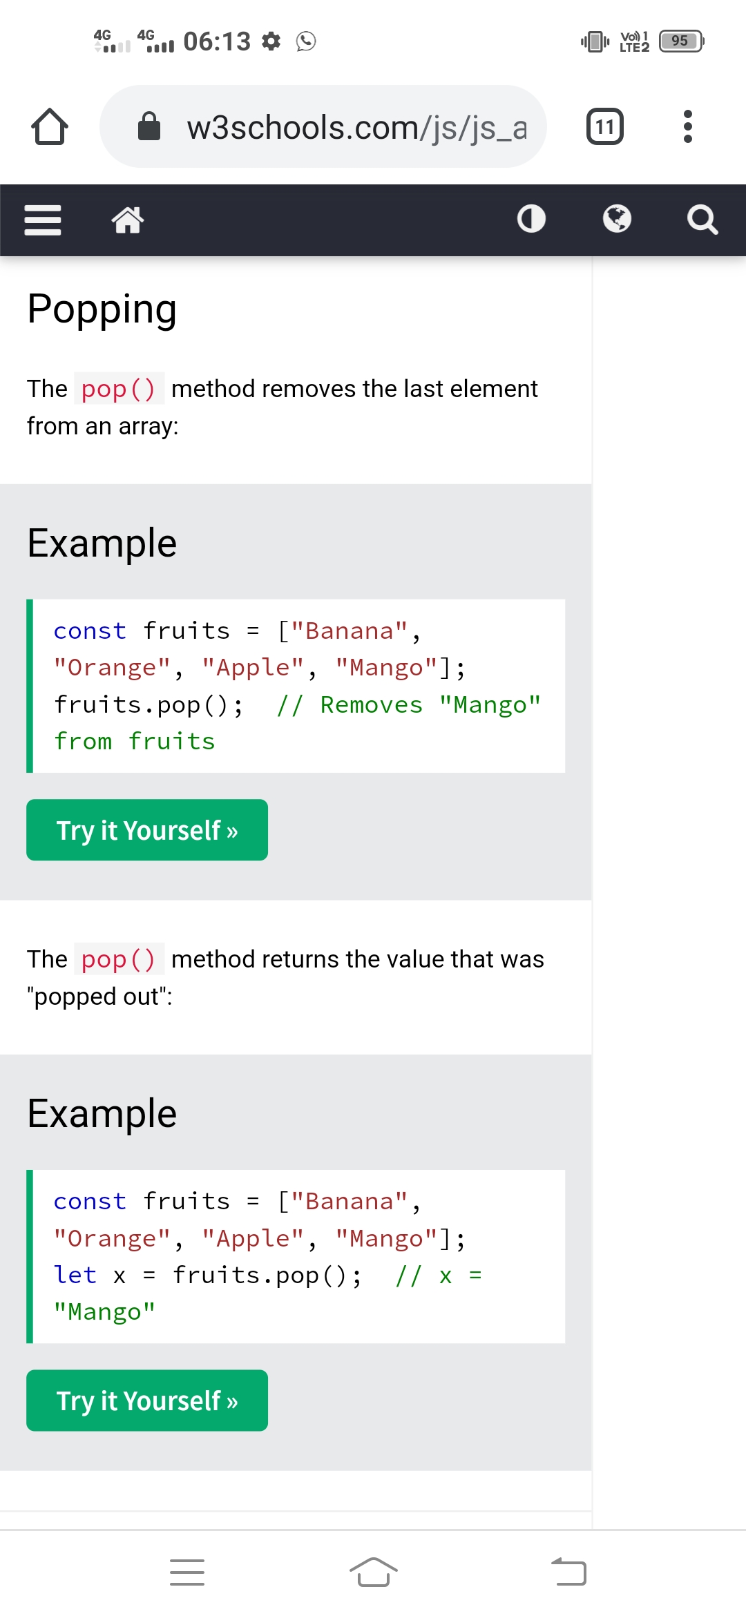746x1616 pixels.
Task: Tap the padlock site security icon
Action: [149, 126]
